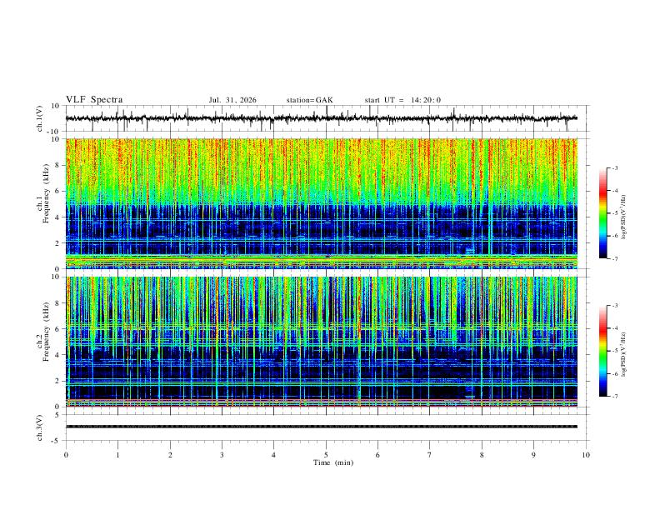Click the Jul. 31, 2026 date label
The height and width of the screenshot is (510, 660).
(232, 100)
